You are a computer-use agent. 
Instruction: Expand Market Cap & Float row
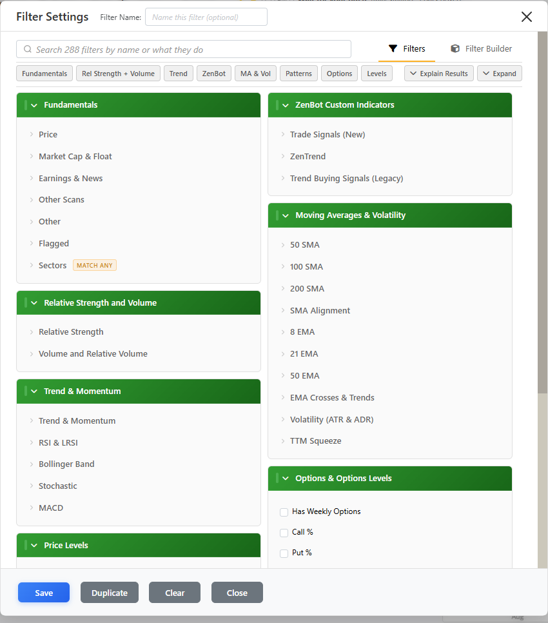pos(139,156)
